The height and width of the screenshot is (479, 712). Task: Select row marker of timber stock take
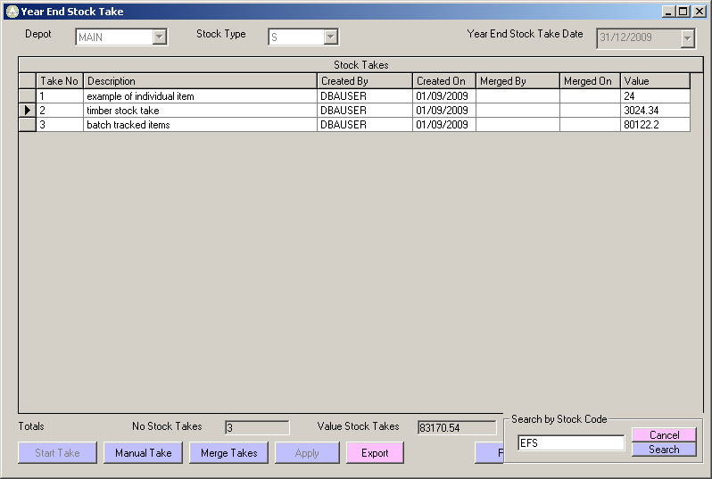click(28, 111)
